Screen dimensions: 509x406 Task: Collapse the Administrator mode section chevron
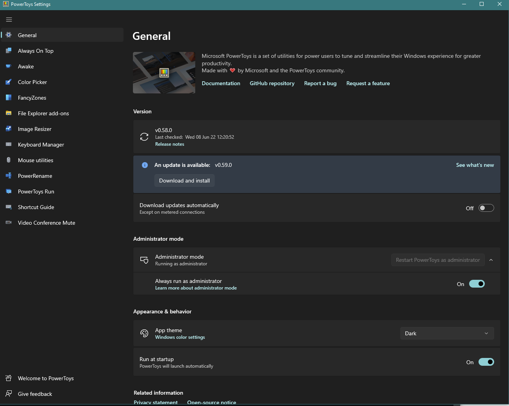tap(491, 259)
